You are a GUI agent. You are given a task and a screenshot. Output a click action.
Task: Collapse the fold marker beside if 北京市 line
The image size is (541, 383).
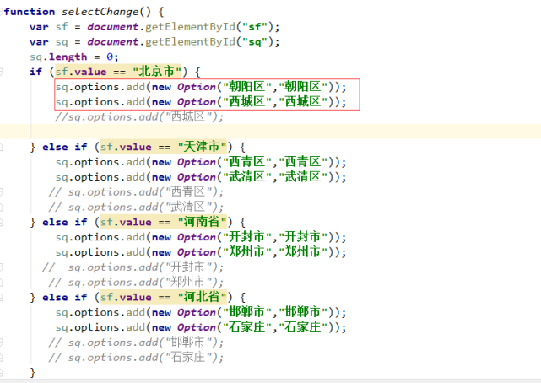[x=2, y=72]
